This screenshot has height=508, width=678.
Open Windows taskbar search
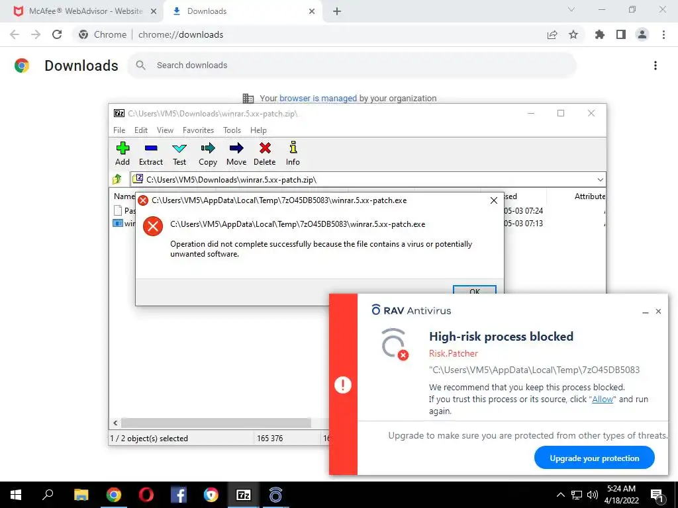click(48, 495)
